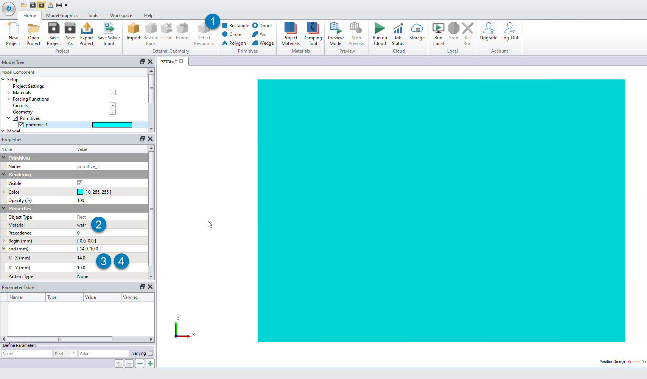Add geometry with plus icon
This screenshot has width=647, height=379.
(x=113, y=112)
